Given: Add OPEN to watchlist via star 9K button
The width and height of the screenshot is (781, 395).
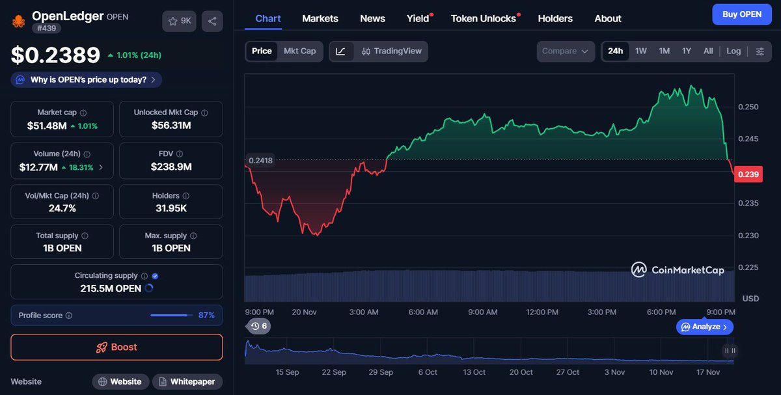Looking at the screenshot, I should pyautogui.click(x=180, y=21).
